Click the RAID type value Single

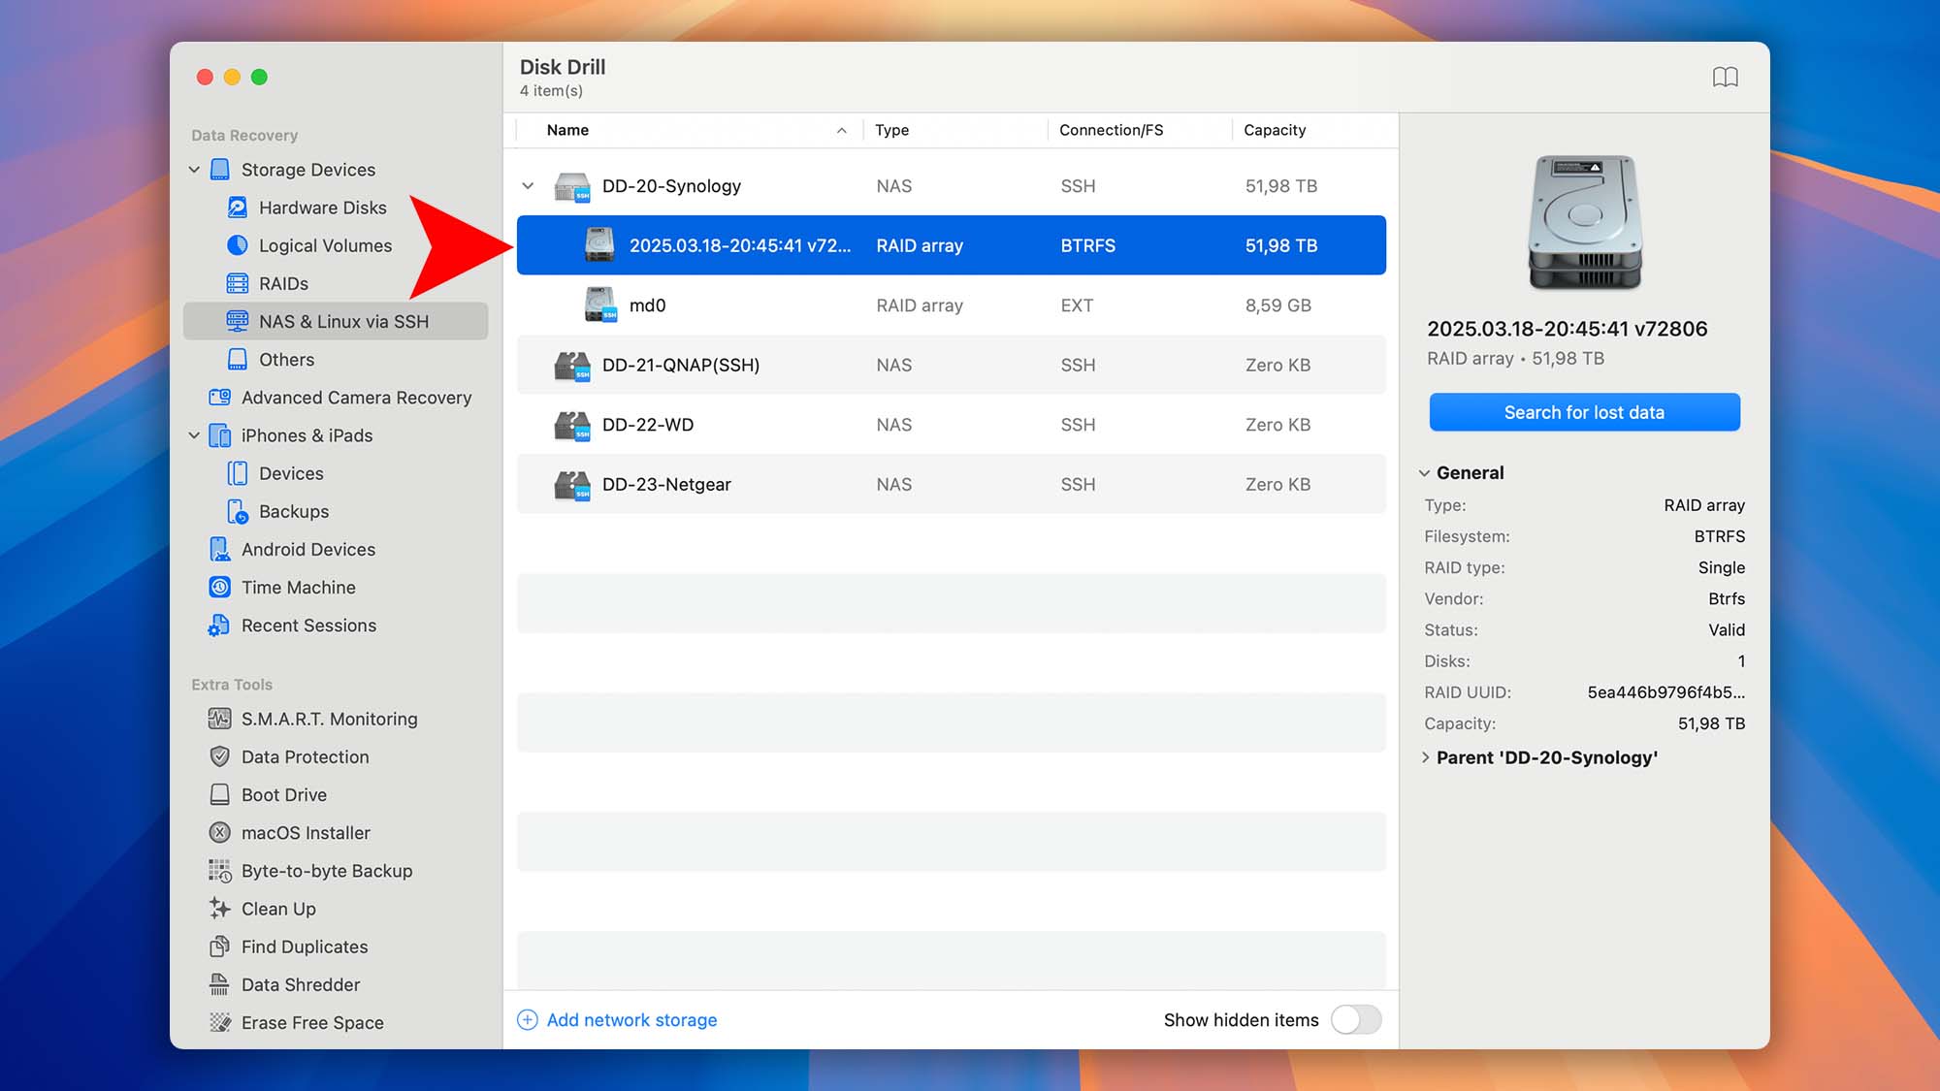pos(1721,567)
